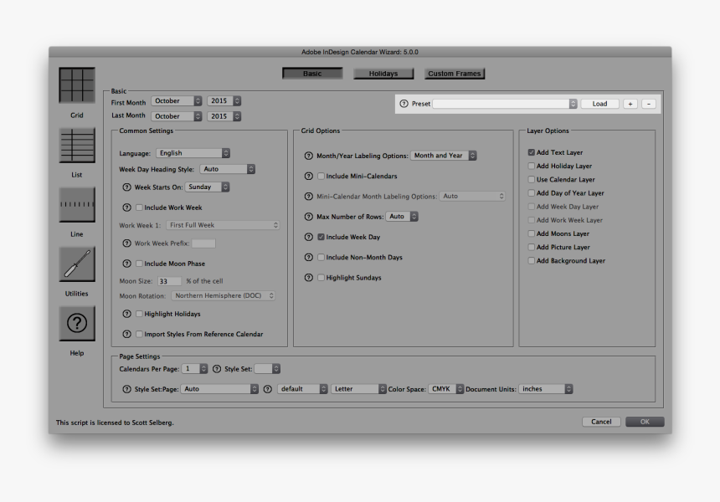This screenshot has width=720, height=502.
Task: Click help icon beside Work Week Prefix
Action: (126, 243)
